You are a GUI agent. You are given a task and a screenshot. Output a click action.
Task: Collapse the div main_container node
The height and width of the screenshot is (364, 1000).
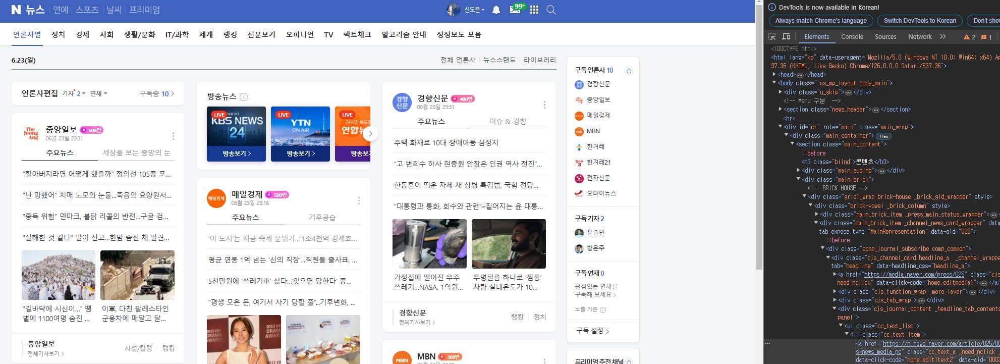coord(787,135)
